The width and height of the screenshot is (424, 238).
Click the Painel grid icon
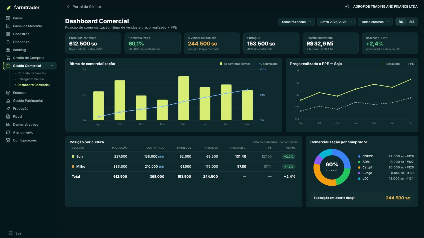tap(8, 18)
